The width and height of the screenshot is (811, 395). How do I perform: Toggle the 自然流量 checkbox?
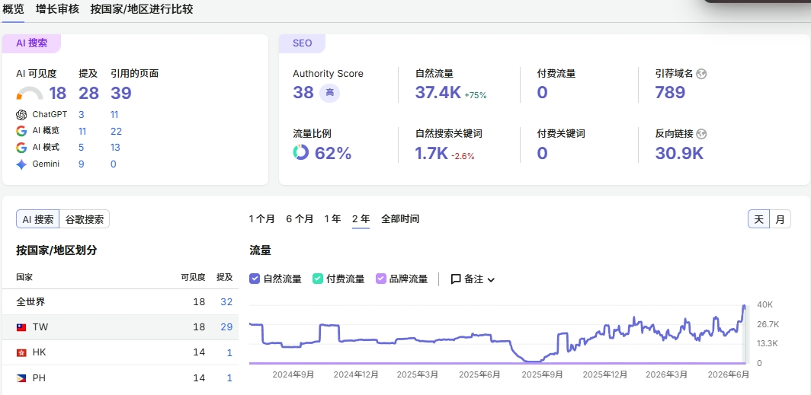[x=255, y=279]
